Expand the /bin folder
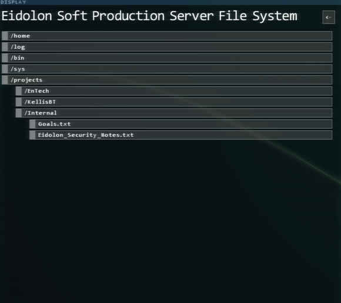Viewport: 341px width, 303px height. [167, 58]
